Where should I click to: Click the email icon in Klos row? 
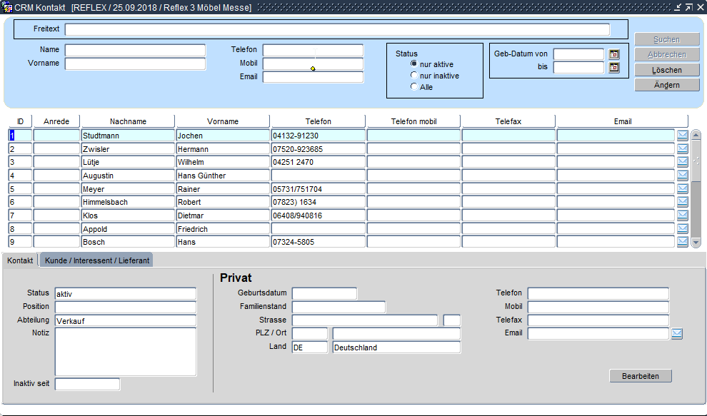pos(682,215)
